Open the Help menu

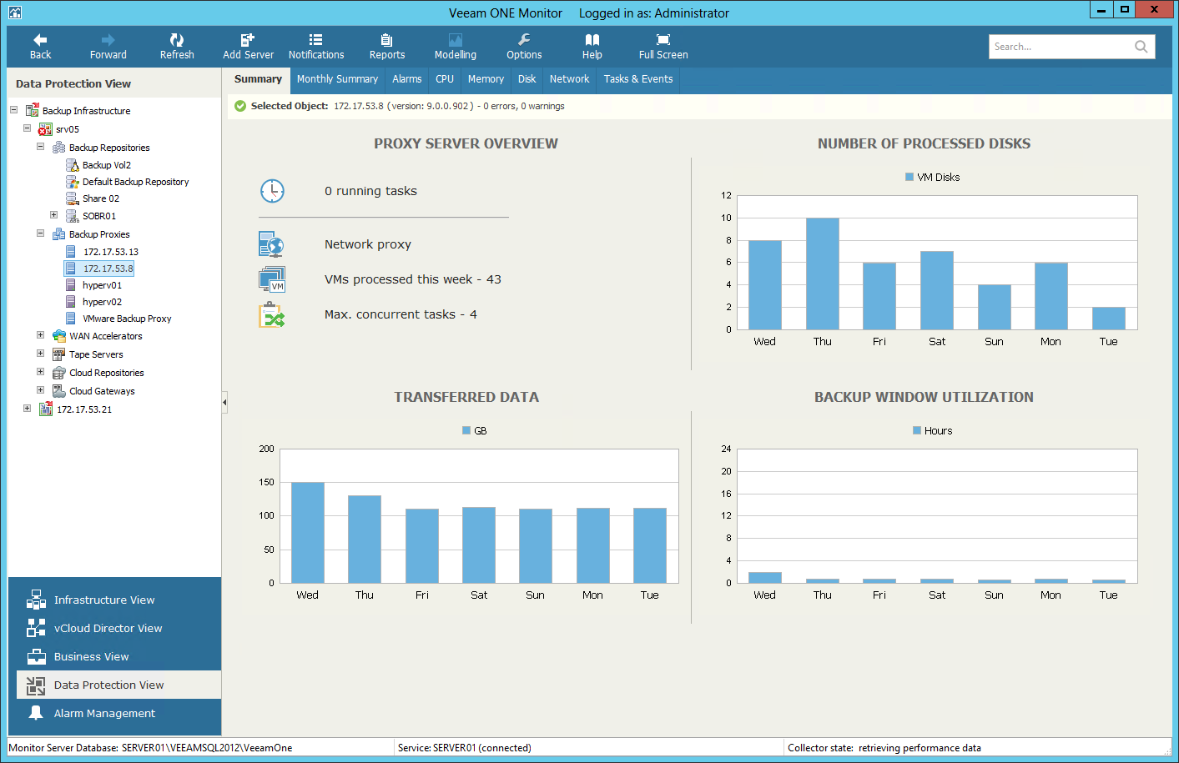(x=592, y=47)
